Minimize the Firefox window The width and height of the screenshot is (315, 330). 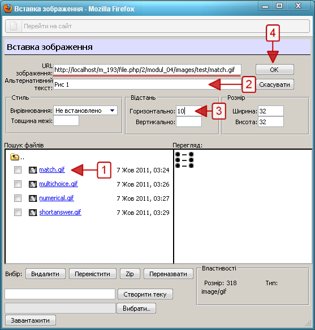[265, 6]
